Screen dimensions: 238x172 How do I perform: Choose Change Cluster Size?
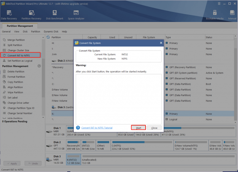(x=18, y=50)
